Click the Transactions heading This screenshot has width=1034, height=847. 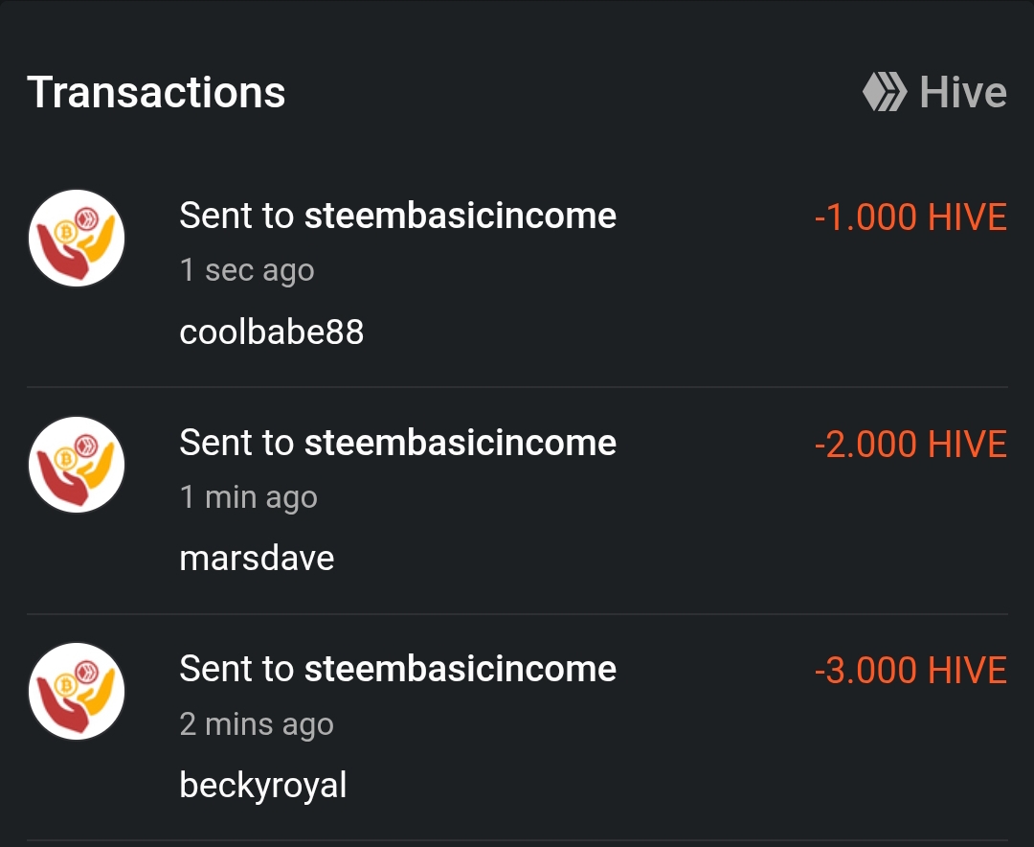click(156, 92)
